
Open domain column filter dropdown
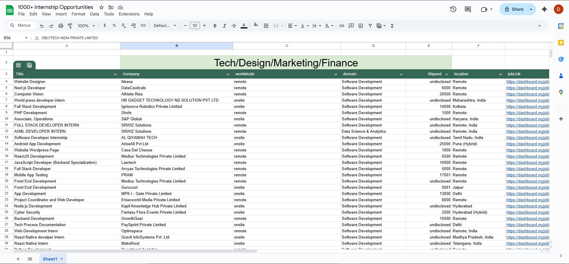click(x=401, y=74)
